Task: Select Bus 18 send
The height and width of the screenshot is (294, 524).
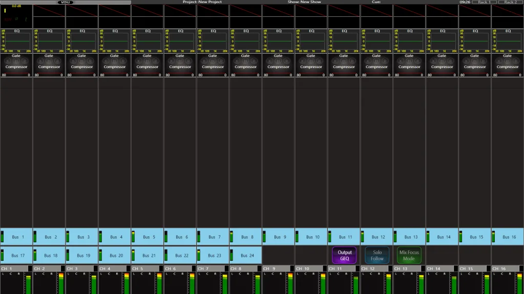Action: pos(49,255)
